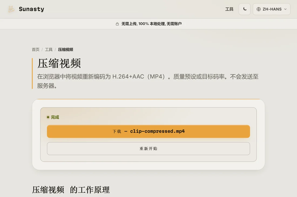Click the 无需上传, 100% 本地处理 banner text
The width and height of the screenshot is (297, 197).
point(151,24)
